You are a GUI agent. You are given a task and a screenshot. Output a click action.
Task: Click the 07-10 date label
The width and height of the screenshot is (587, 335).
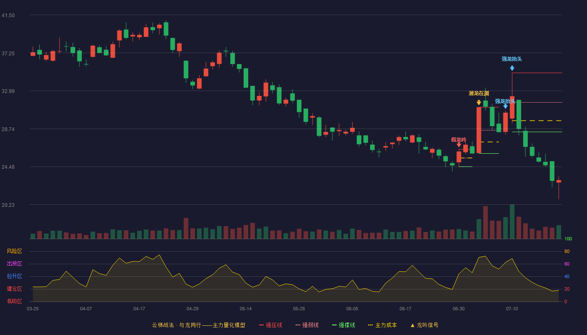point(512,309)
